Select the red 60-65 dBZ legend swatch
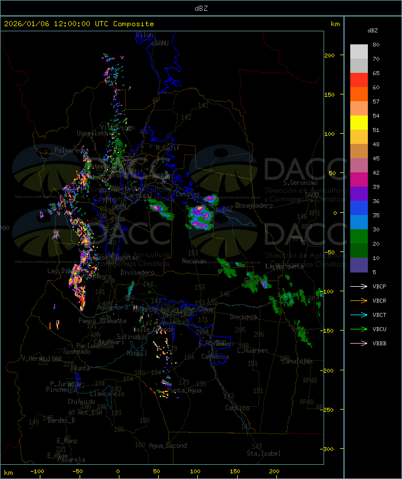Viewport: 402px width, 479px height. pos(359,80)
